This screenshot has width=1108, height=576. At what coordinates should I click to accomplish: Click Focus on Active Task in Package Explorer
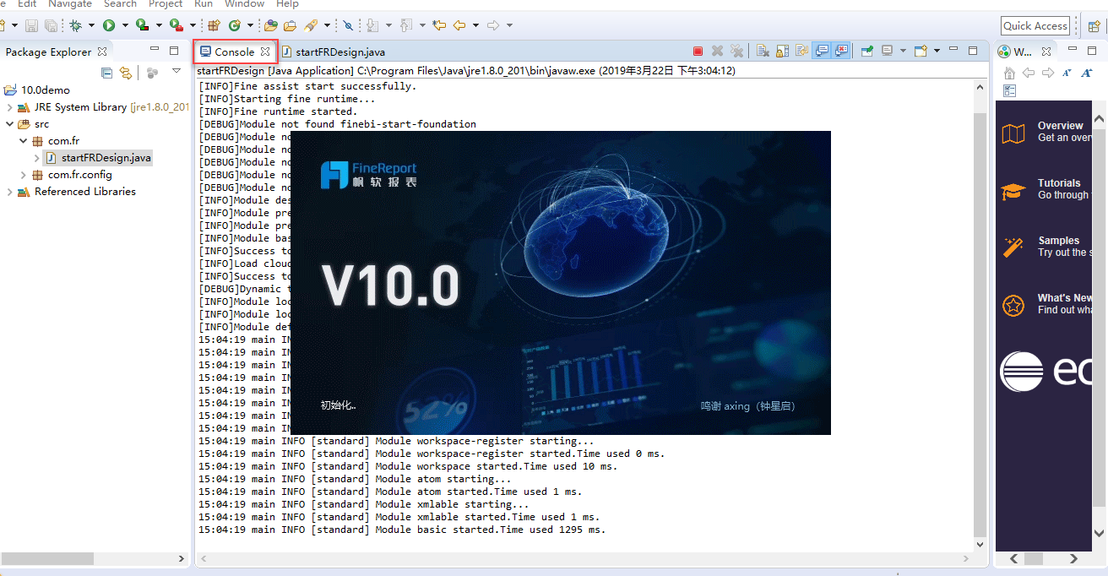point(152,73)
